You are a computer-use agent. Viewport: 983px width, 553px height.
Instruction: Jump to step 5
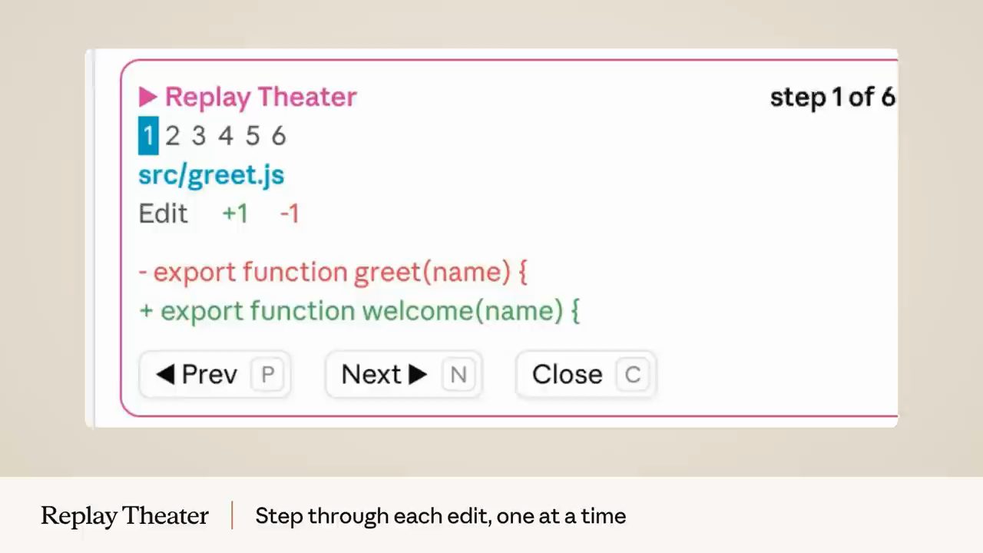252,136
